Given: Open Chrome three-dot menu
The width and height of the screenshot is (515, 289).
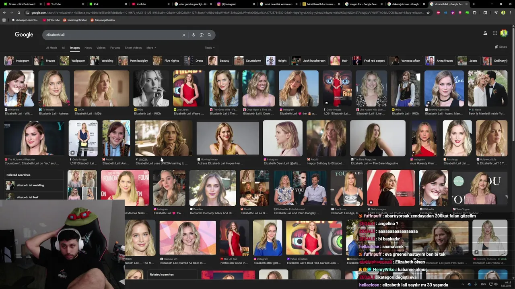Looking at the screenshot, I should point(511,12).
